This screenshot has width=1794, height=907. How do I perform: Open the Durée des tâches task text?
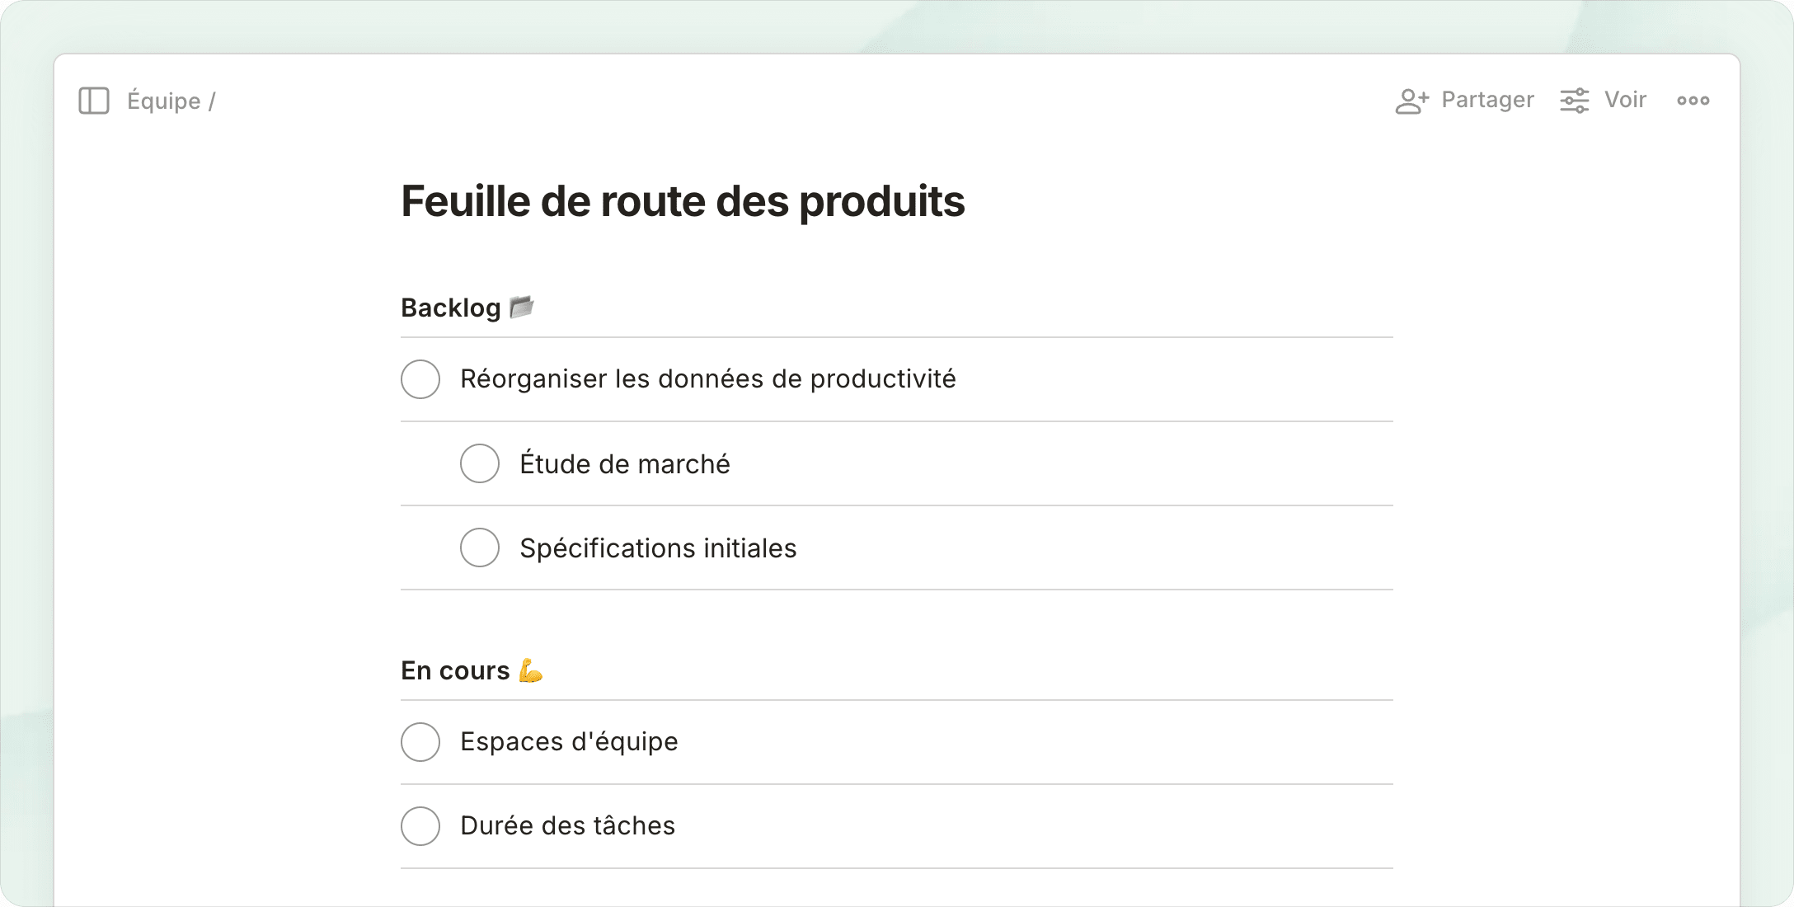567,825
